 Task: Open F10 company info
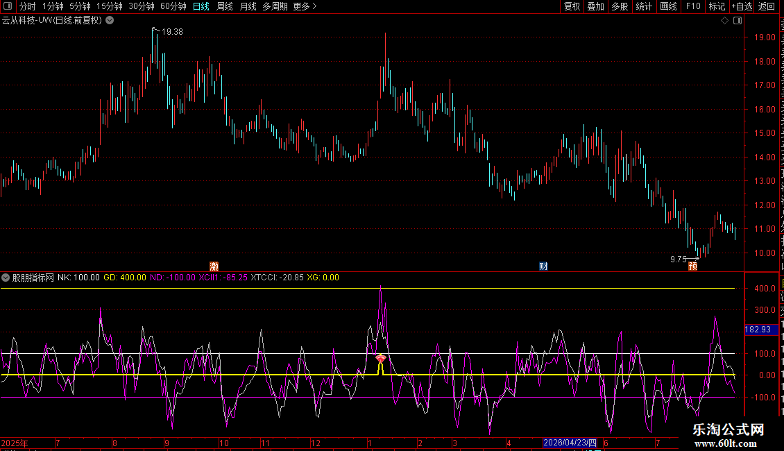pyautogui.click(x=693, y=6)
